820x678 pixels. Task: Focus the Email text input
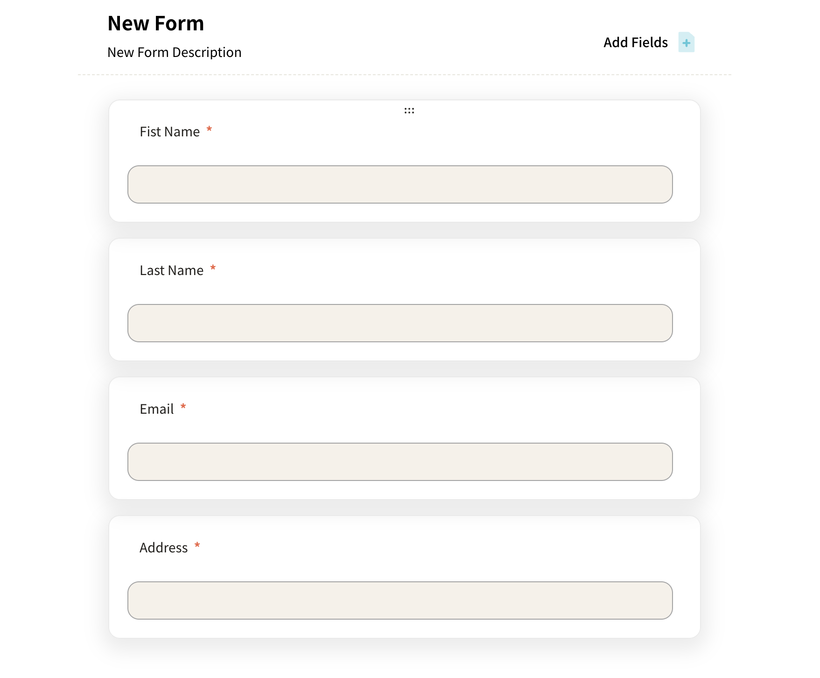[399, 462]
